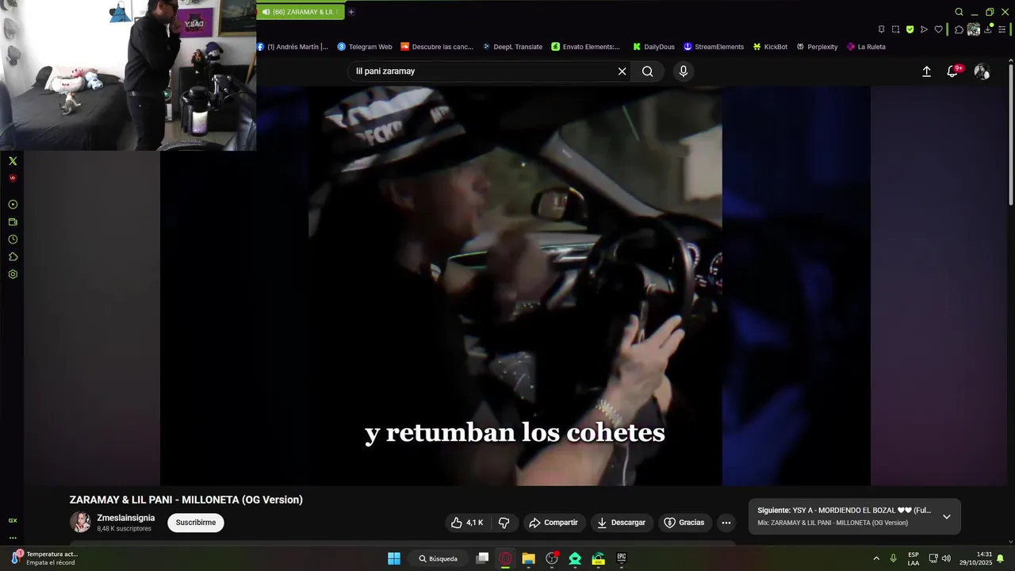
Task: Open the Wallet icon in Opera sidebar
Action: 13,222
